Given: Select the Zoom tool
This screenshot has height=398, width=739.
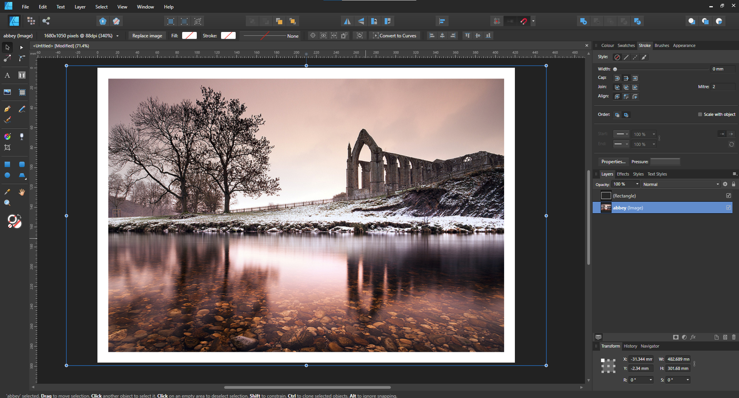Looking at the screenshot, I should (x=7, y=203).
